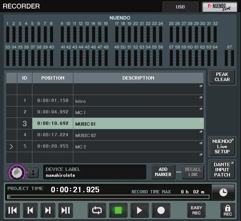
Task: Click the green stop button
Action: 118,210
